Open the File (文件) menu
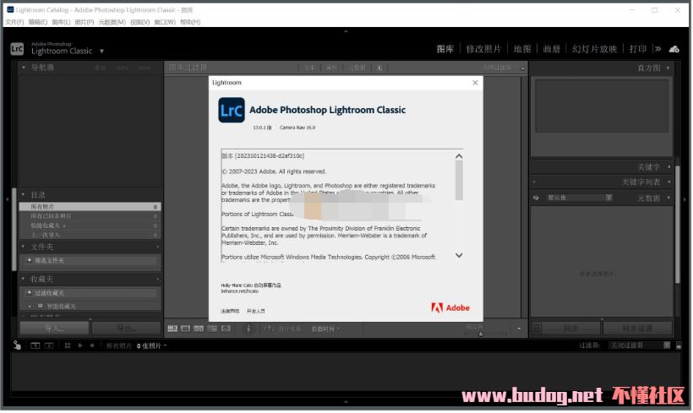Screen dimensions: 693x413 coord(14,22)
